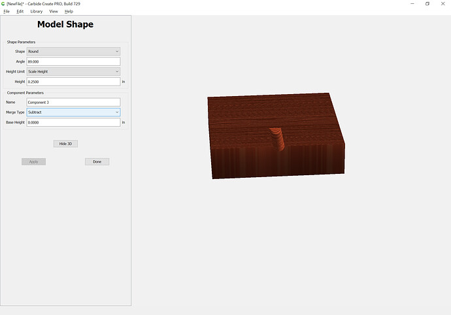Expand the Shape dropdown showing Round
451x315 pixels.
[73, 51]
